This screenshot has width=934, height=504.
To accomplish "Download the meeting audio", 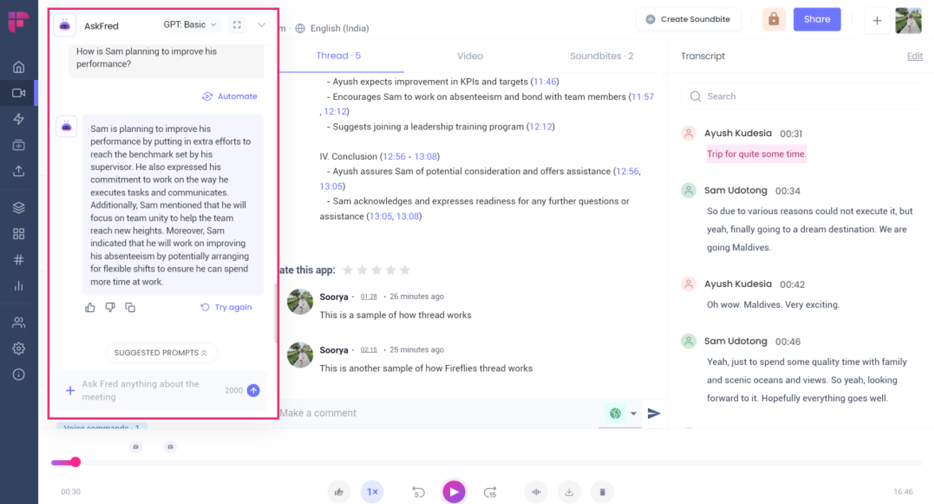I will coord(568,491).
